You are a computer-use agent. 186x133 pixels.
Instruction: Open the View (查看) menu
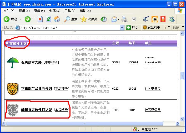(x=39, y=11)
